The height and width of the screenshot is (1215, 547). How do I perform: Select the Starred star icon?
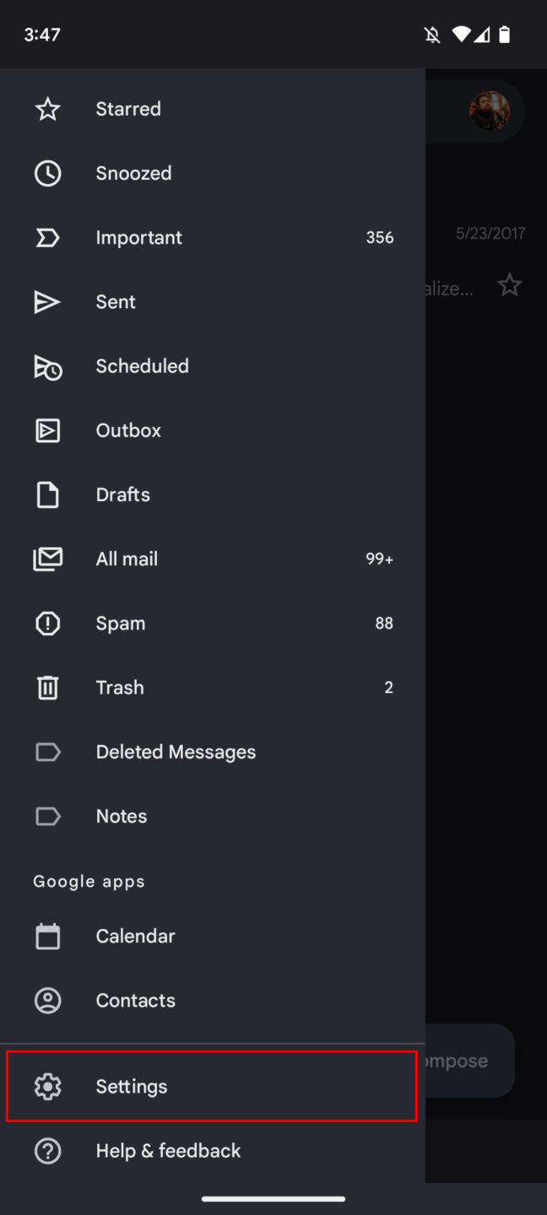pyautogui.click(x=47, y=109)
